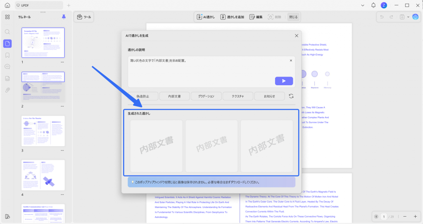
Task: Open the thumbnail grid view icon in sidebar
Action: pos(7,17)
